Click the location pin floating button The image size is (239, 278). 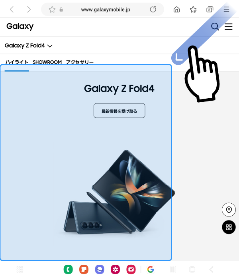click(x=229, y=210)
